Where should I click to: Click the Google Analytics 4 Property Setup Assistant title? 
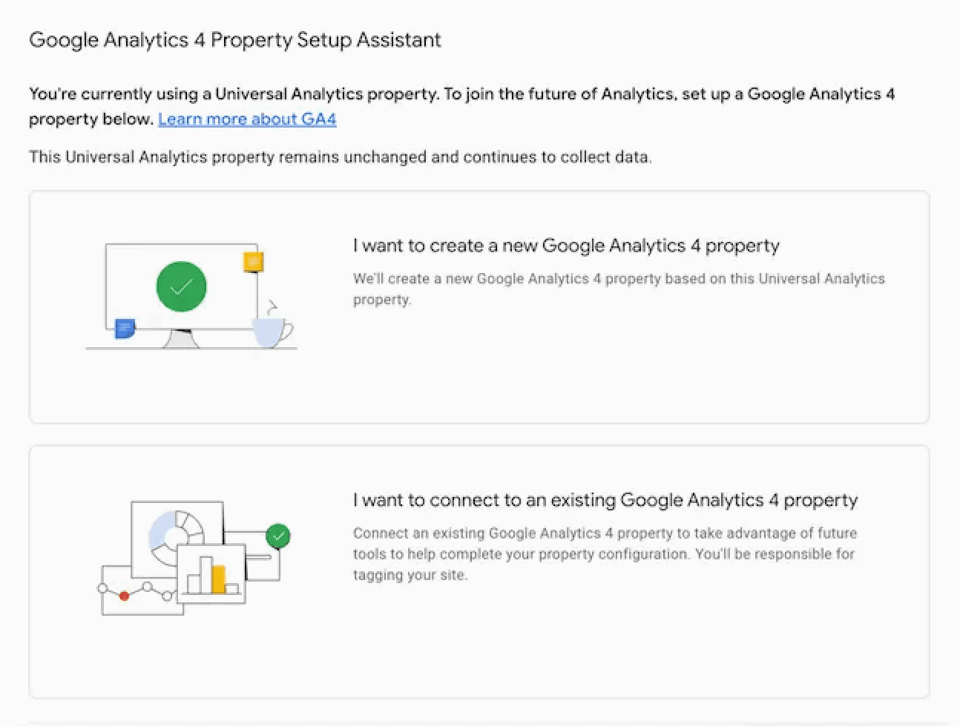(235, 40)
